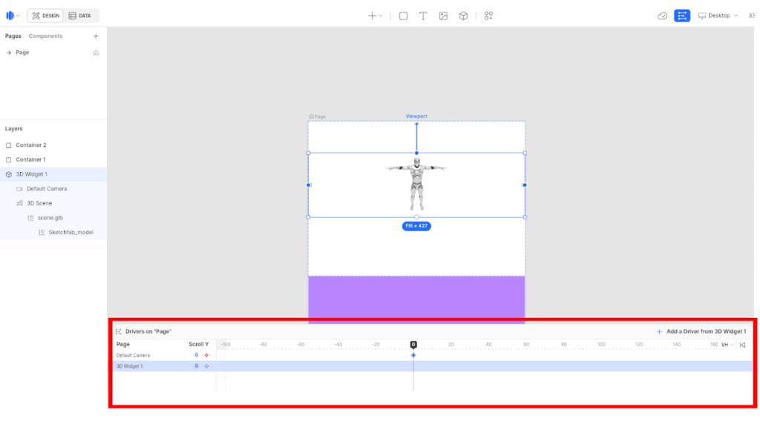
Task: Add a new page with plus icon
Action: [96, 36]
